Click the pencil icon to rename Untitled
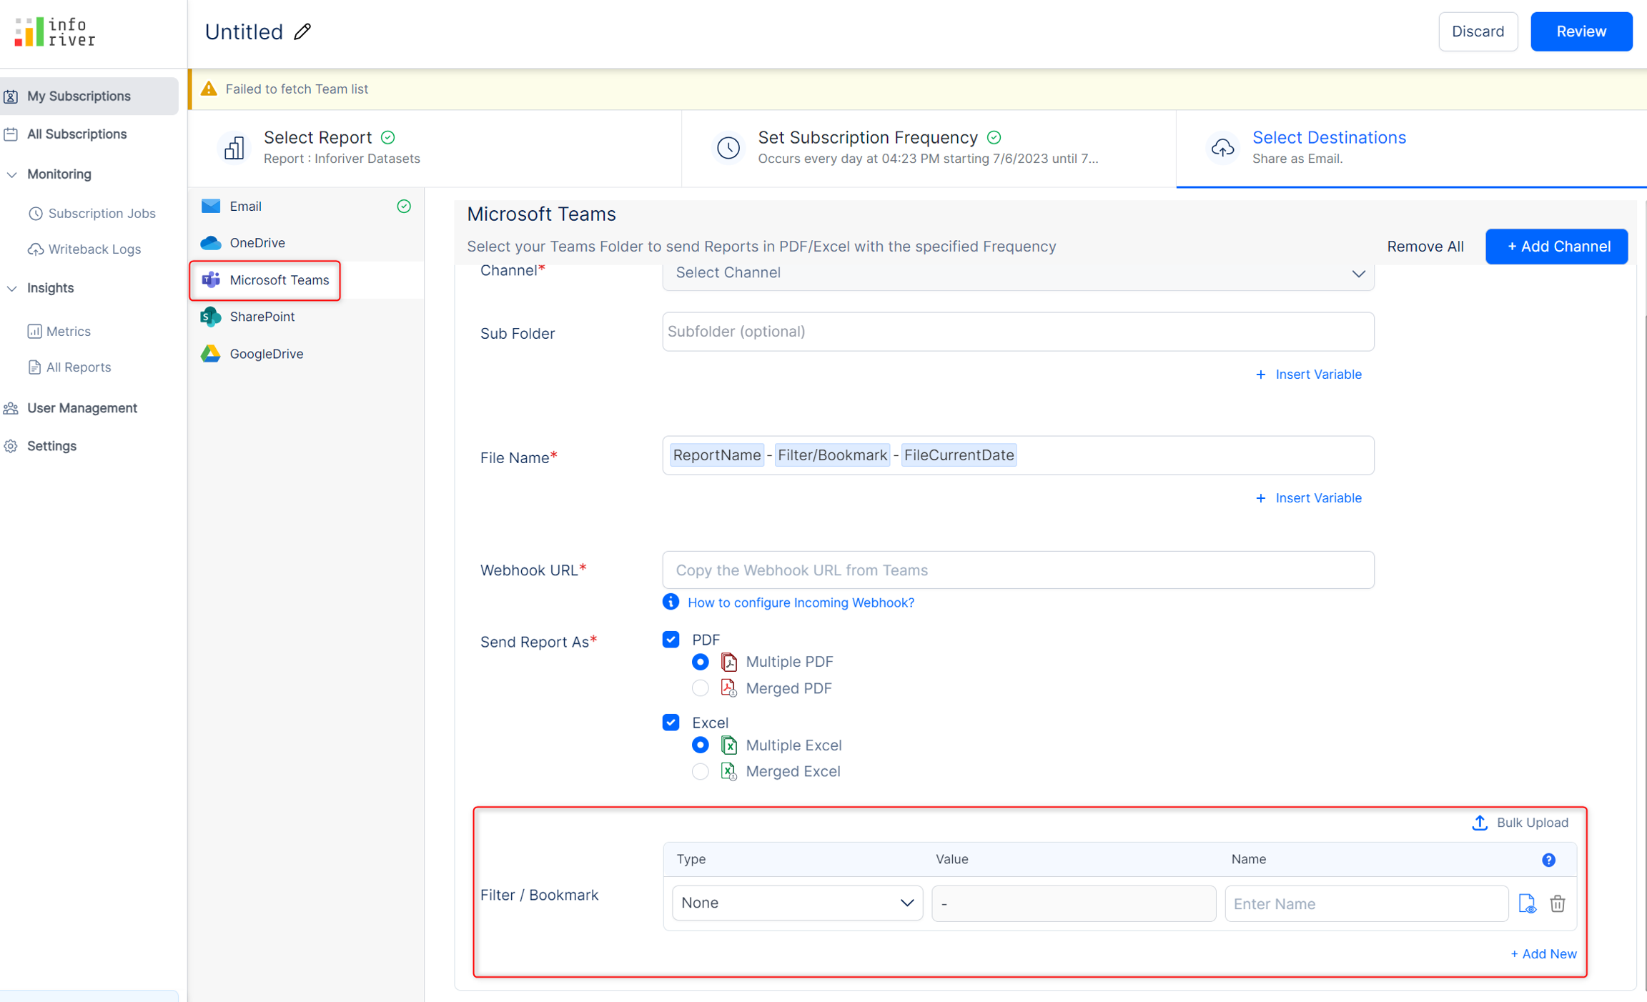 302,31
